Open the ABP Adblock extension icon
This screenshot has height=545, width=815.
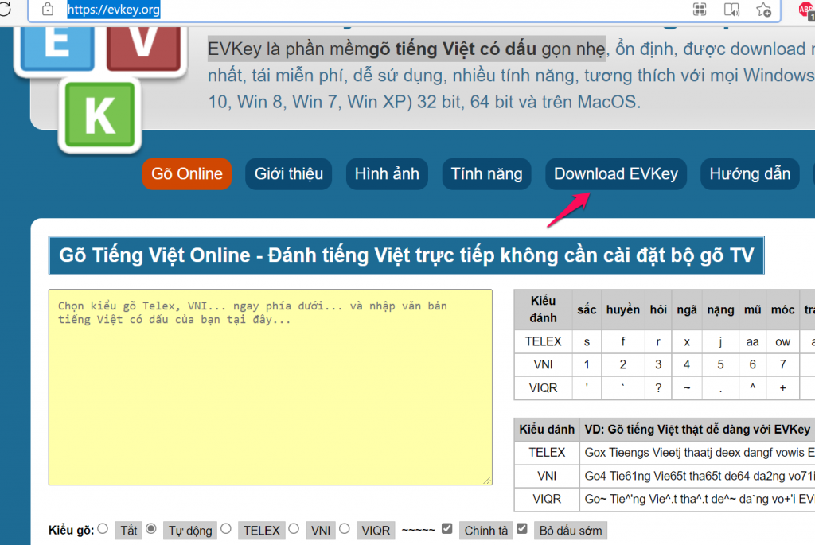click(x=807, y=10)
